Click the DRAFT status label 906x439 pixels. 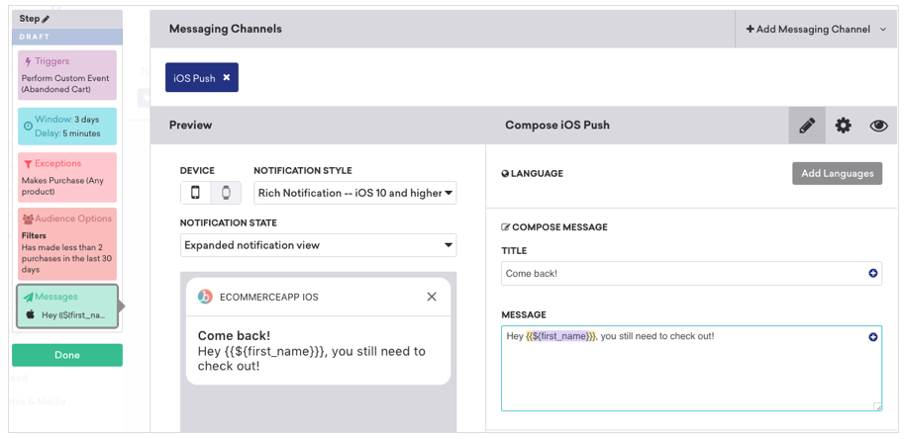[x=35, y=37]
